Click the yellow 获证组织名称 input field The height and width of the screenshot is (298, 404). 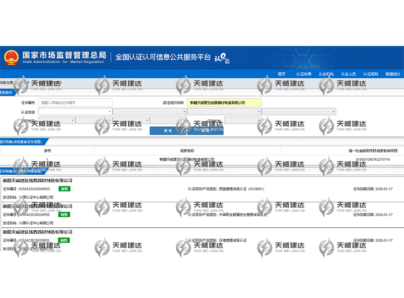[224, 103]
